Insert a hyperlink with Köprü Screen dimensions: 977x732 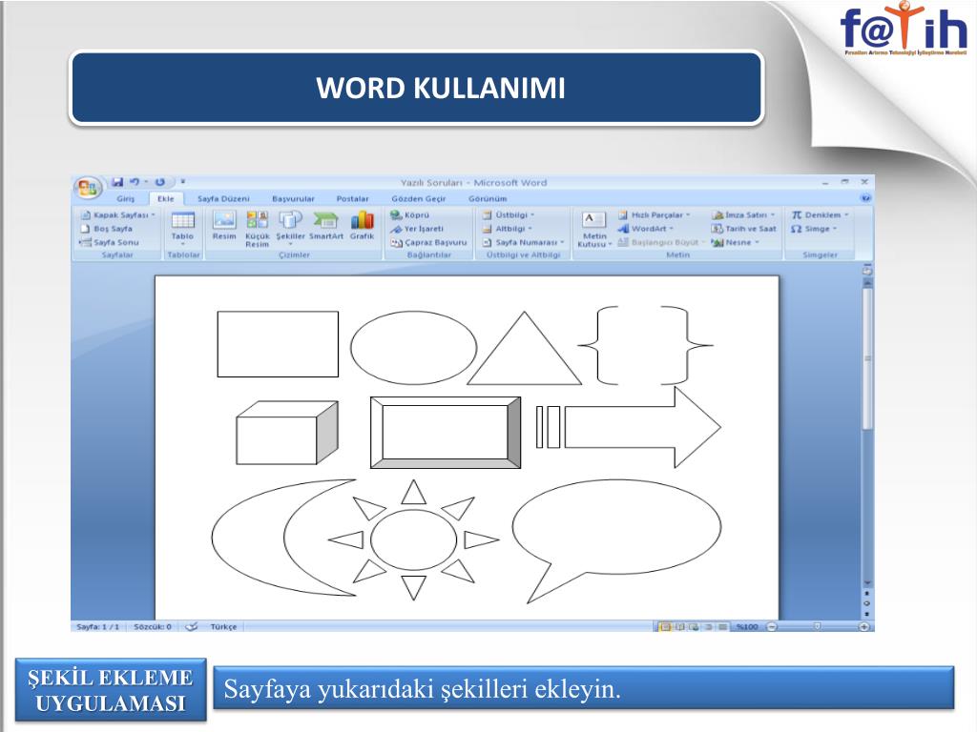point(410,214)
